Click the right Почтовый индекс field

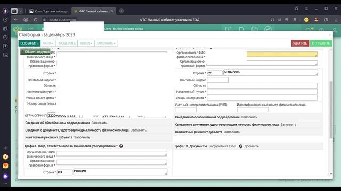[x=218, y=80]
